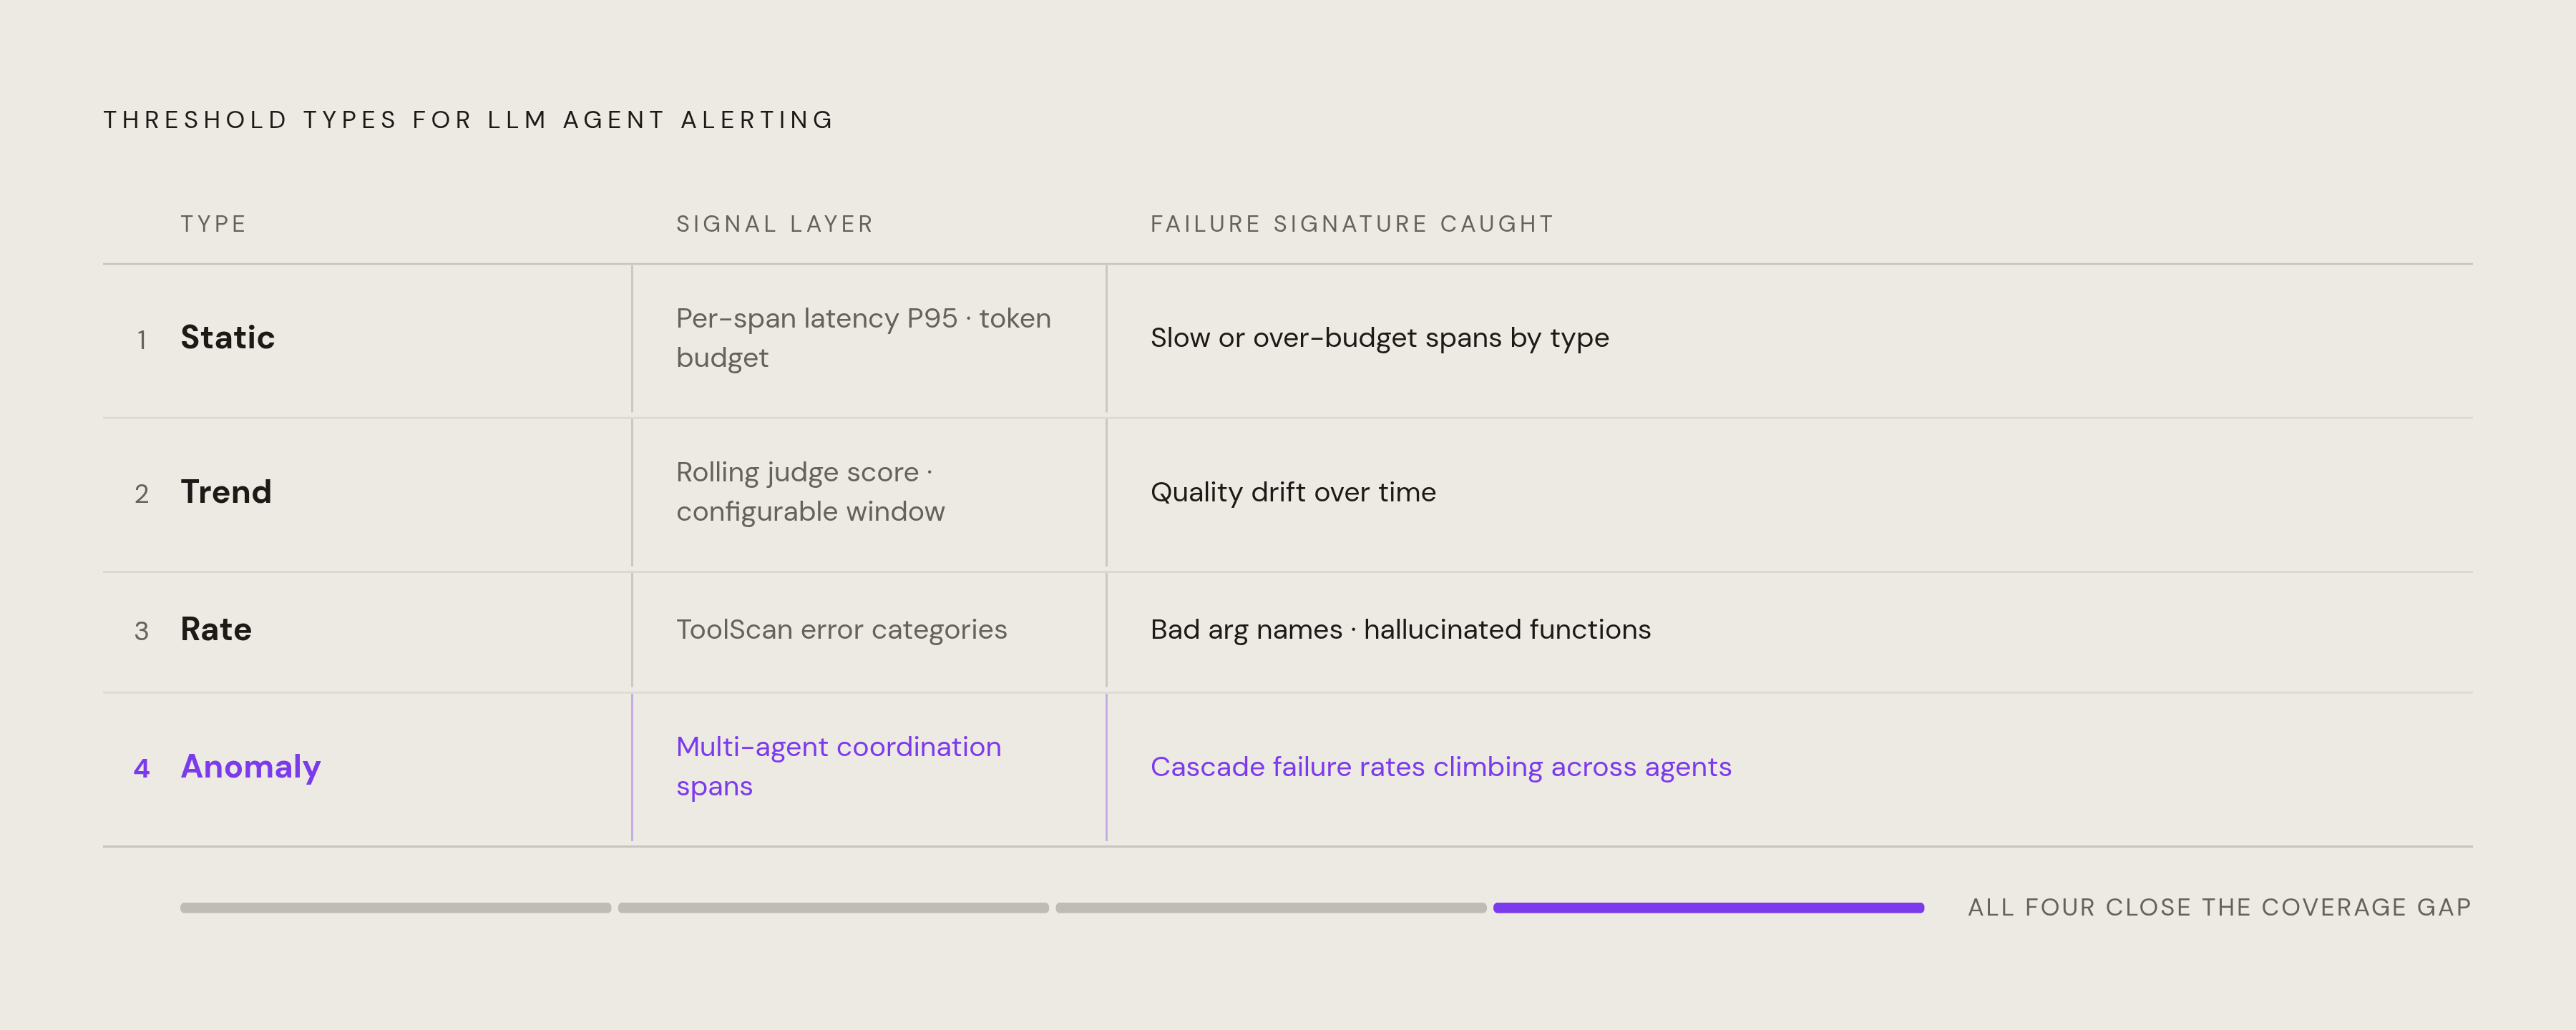Image resolution: width=2576 pixels, height=1030 pixels.
Task: Click the title "Threshold Types for LLM Agent Alerting"
Action: coord(468,120)
